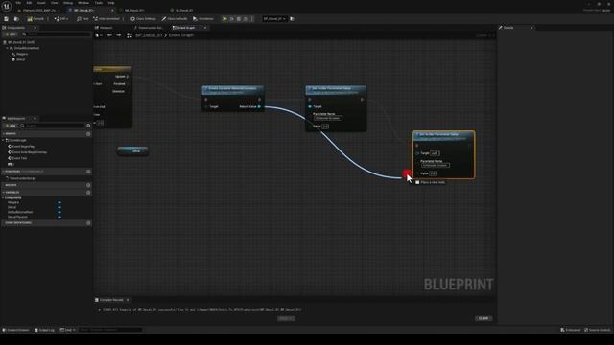614x345 pixels.
Task: Switch to the Construction Script tab
Action: pyautogui.click(x=148, y=28)
